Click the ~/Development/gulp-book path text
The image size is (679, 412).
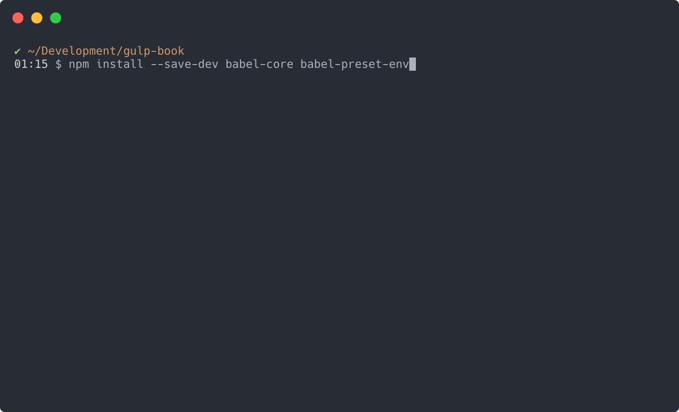[106, 51]
